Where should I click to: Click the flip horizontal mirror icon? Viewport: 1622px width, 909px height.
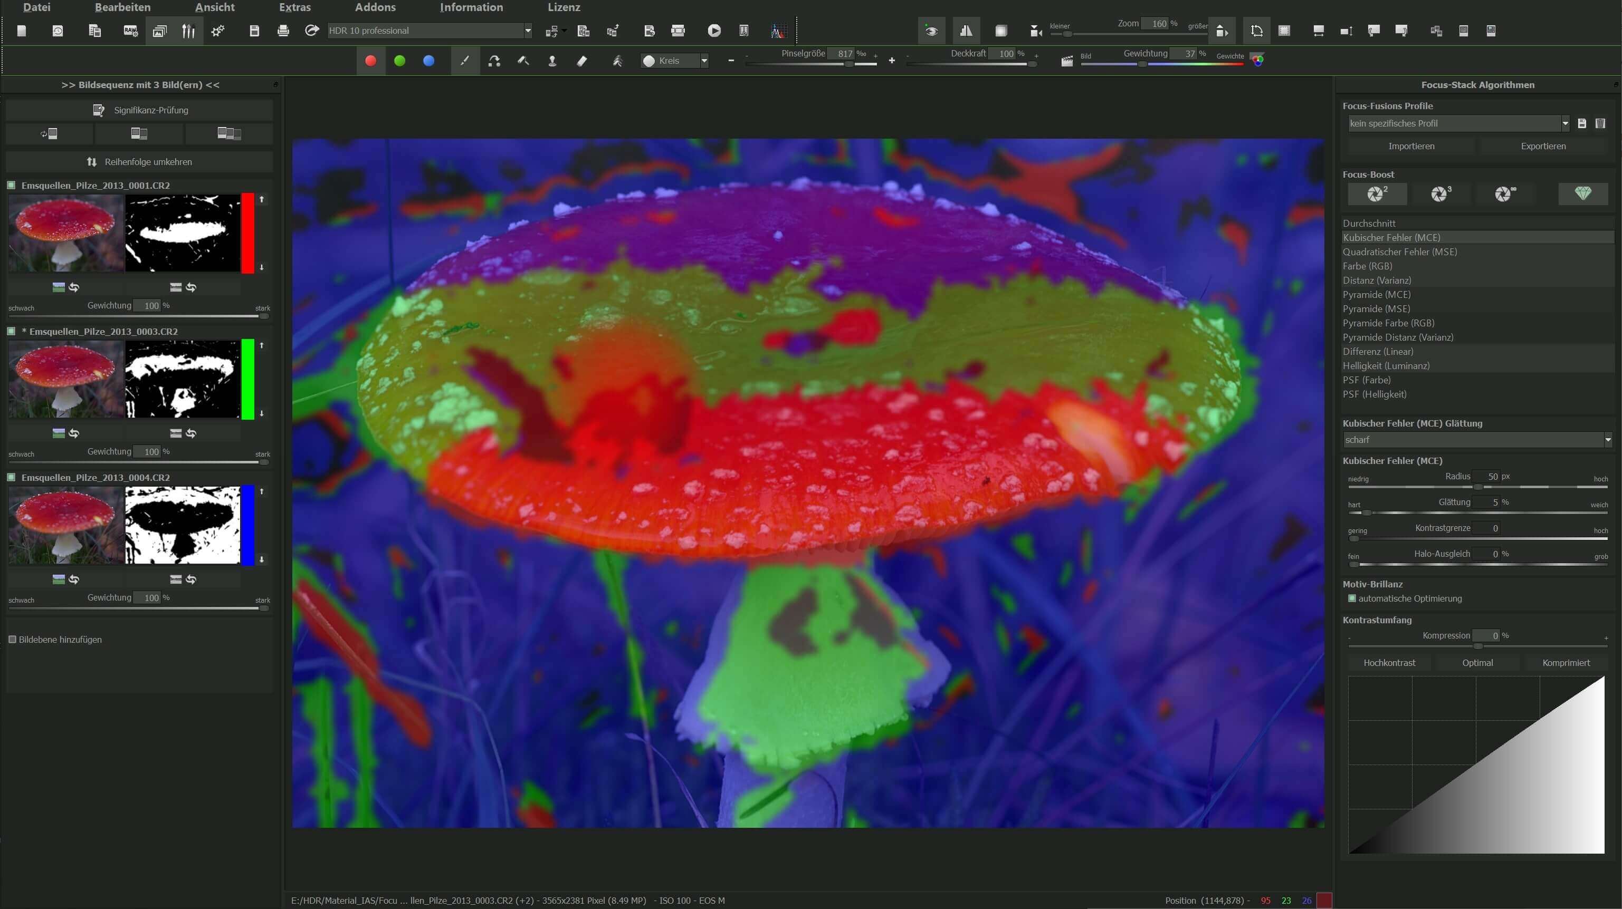(966, 30)
